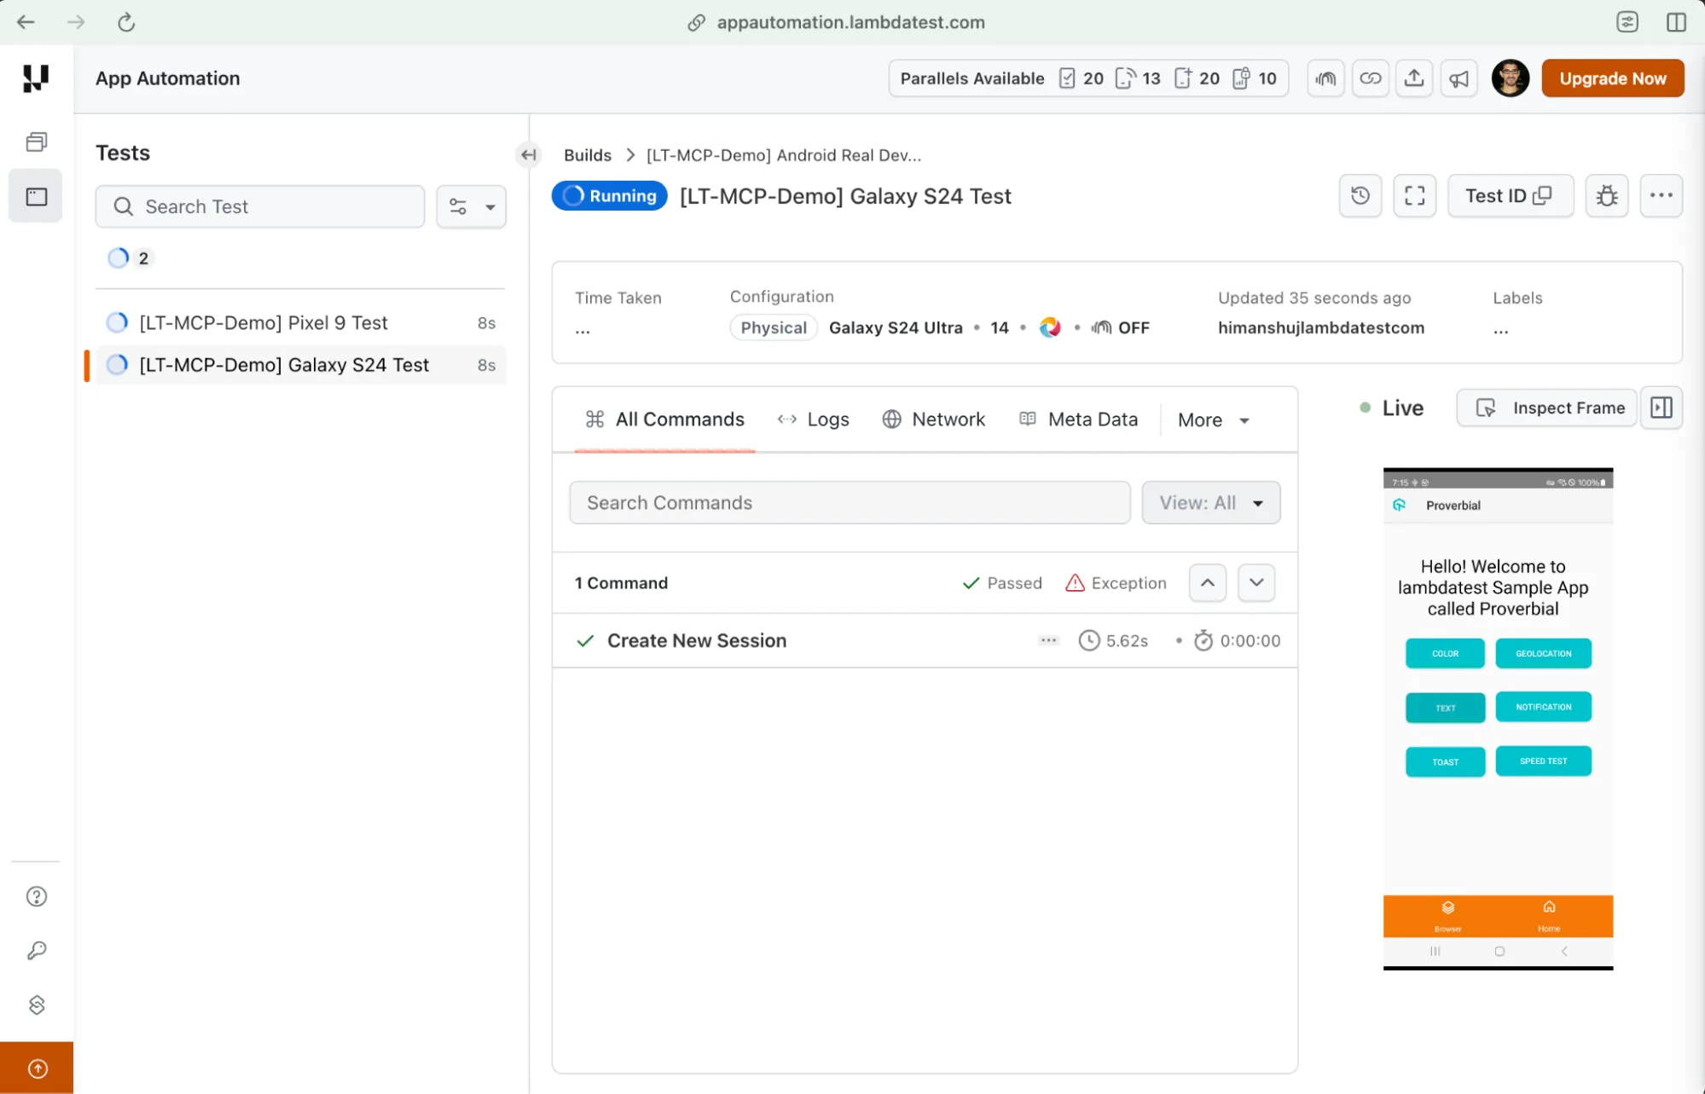Open the Network tab
Viewport: 1705px width, 1094px height.
point(934,420)
